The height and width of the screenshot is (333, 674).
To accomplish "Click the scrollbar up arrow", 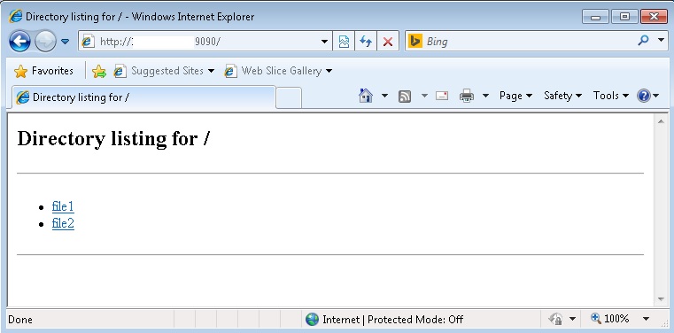I will 660,121.
